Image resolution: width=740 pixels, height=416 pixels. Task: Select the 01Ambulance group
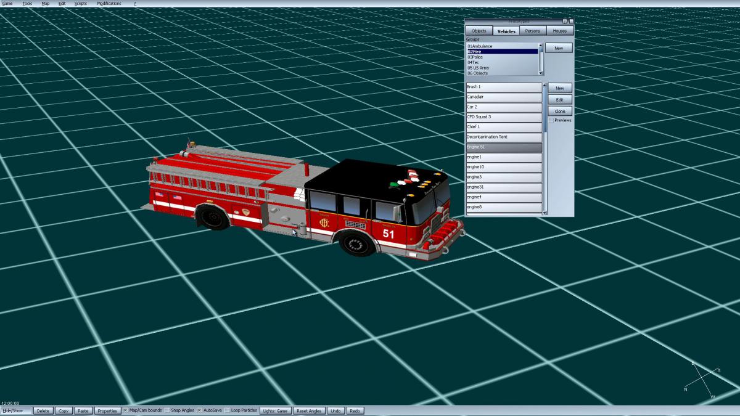pyautogui.click(x=502, y=46)
